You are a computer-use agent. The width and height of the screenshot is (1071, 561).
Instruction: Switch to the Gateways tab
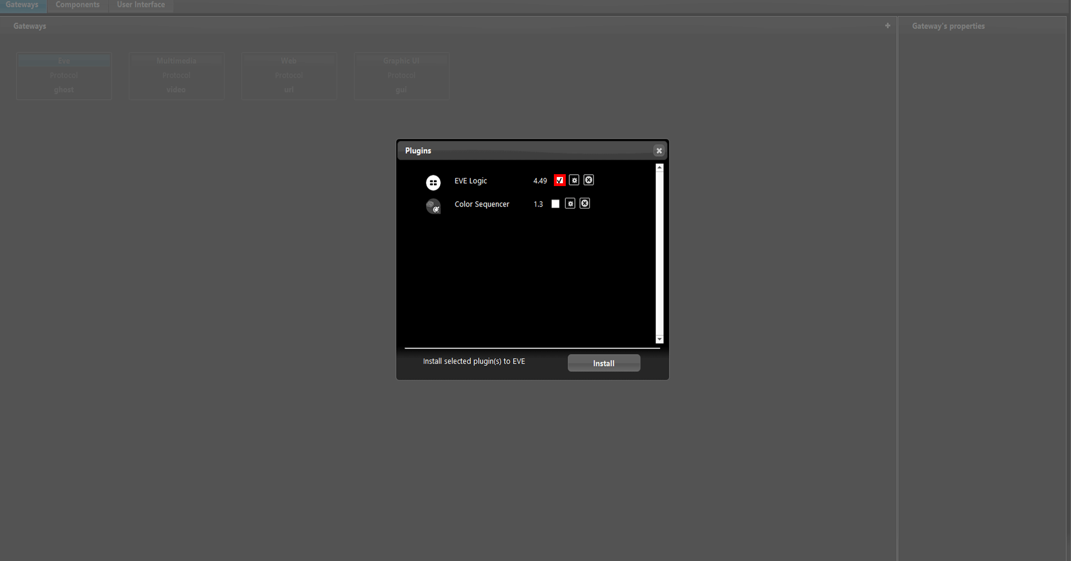coord(22,5)
